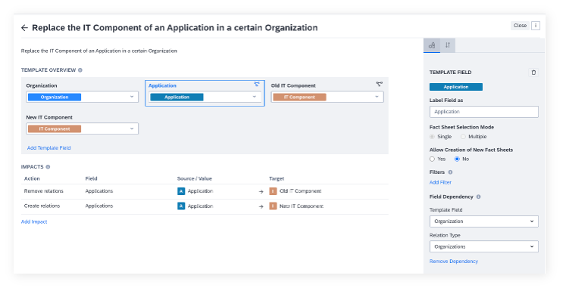The height and width of the screenshot is (291, 563).
Task: Click Remove Dependency link
Action: [453, 262]
